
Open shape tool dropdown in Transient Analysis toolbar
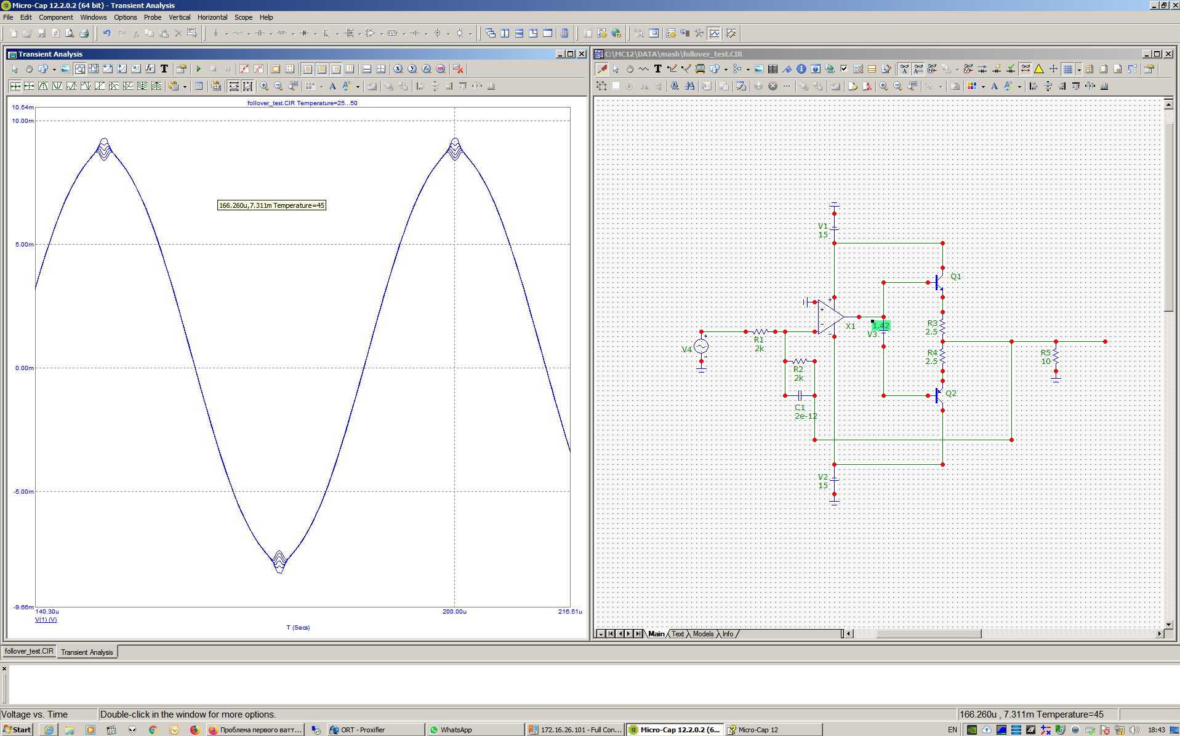point(54,69)
